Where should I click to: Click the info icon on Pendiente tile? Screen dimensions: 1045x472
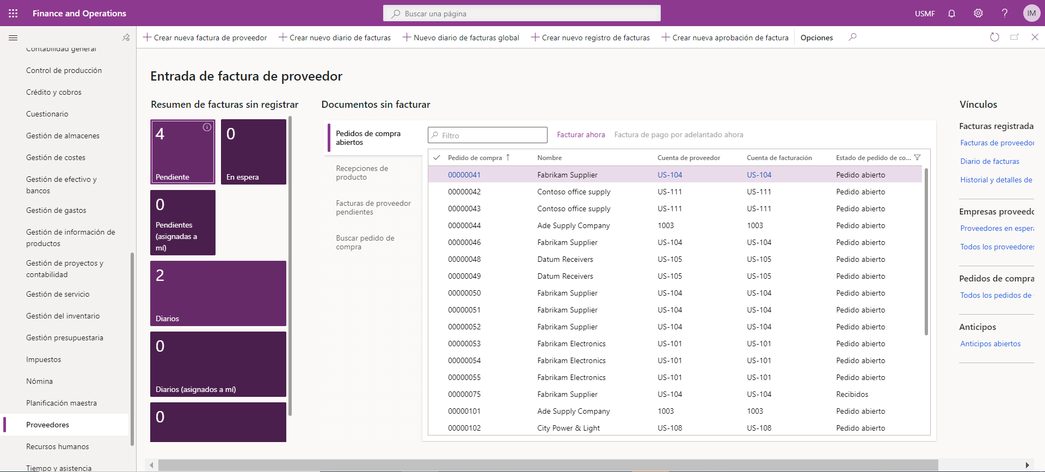[x=207, y=127]
